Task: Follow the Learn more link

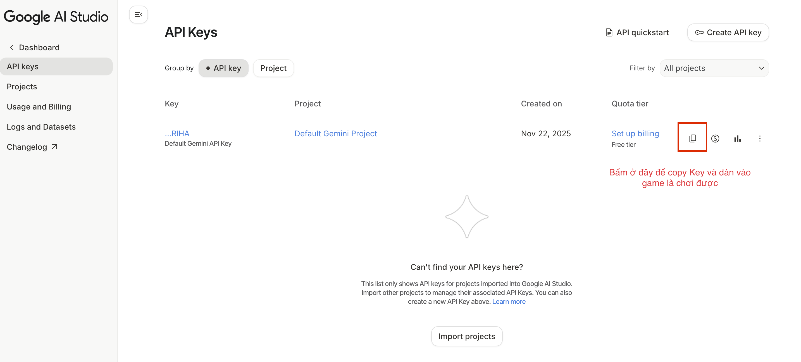Action: click(509, 302)
